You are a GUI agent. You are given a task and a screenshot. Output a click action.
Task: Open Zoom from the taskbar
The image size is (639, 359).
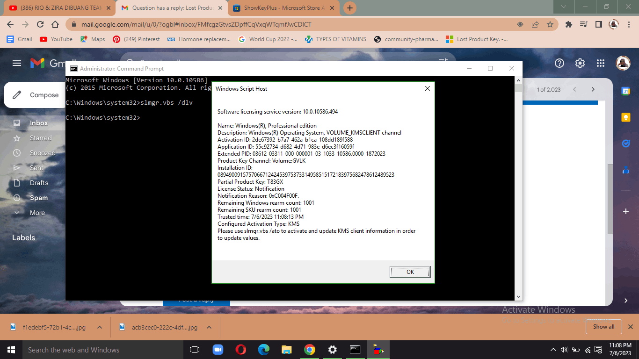pos(218,350)
